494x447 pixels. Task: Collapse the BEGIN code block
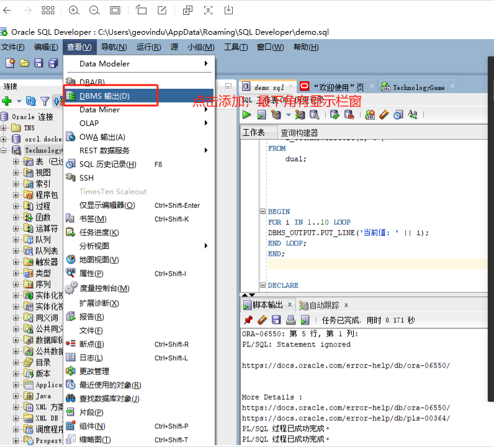[x=263, y=211]
